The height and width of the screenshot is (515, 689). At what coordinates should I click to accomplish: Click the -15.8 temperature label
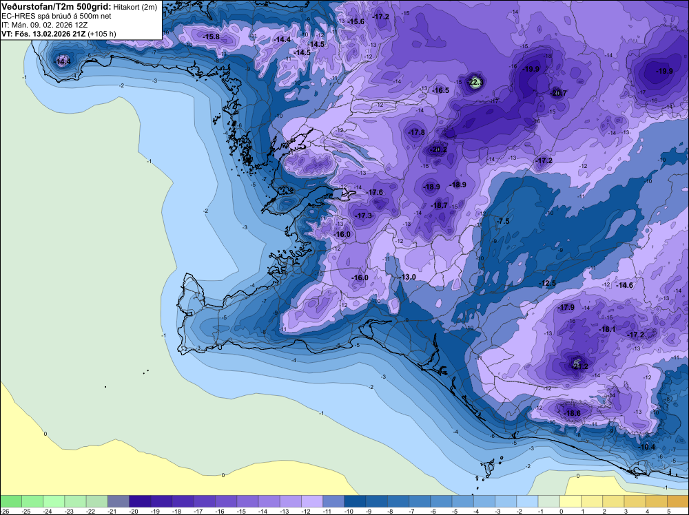[212, 37]
